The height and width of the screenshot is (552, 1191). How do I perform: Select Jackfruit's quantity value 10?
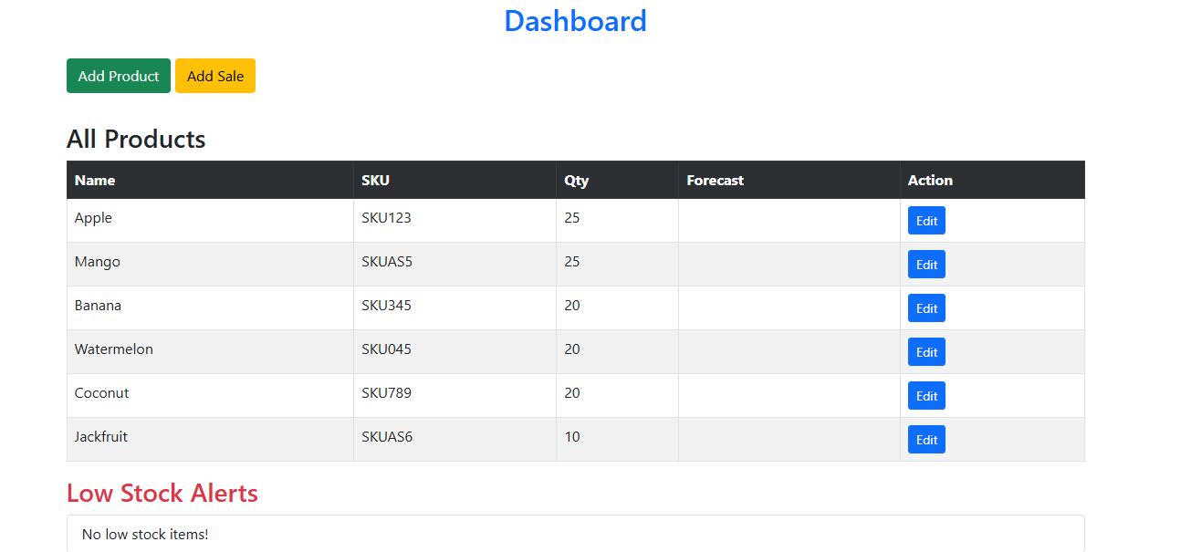(x=572, y=437)
